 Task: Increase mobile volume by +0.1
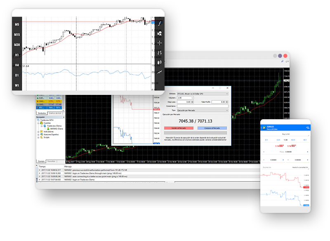pos(305,140)
